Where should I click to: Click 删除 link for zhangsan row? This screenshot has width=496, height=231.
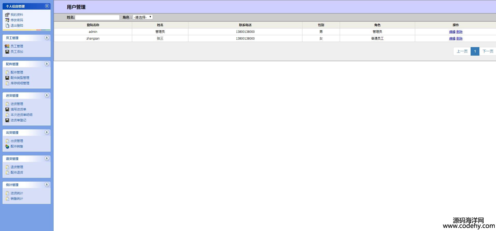tap(459, 39)
